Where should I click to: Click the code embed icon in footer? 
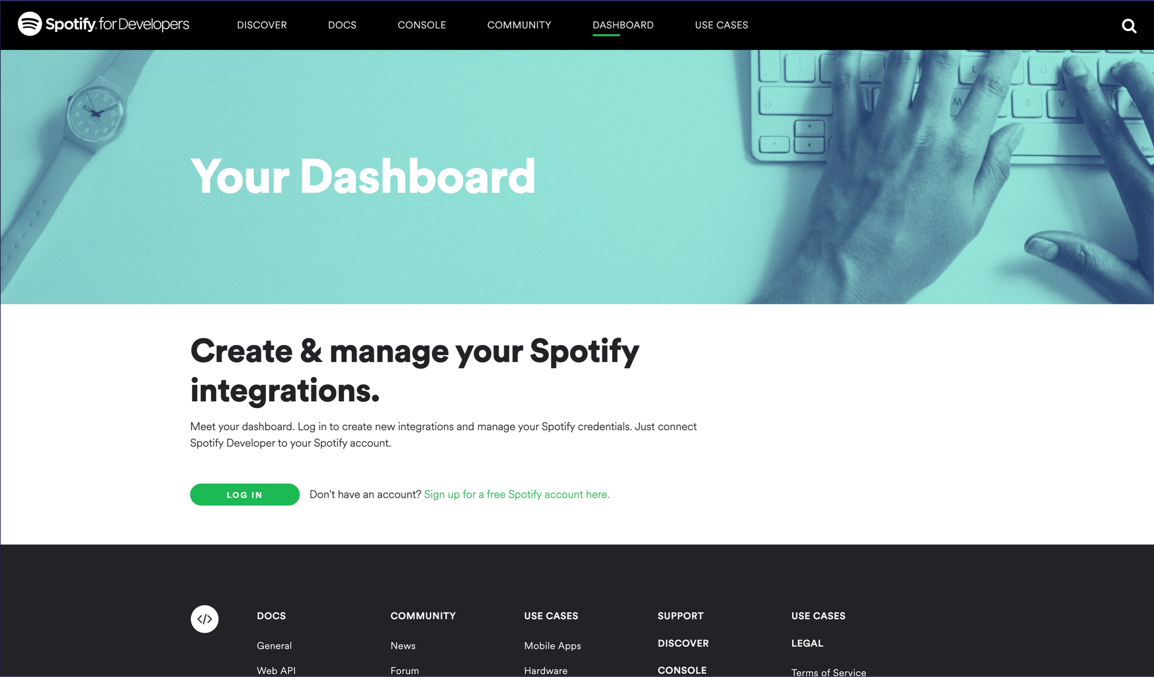click(204, 618)
